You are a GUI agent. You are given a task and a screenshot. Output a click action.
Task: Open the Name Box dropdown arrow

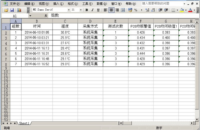coord(30,16)
